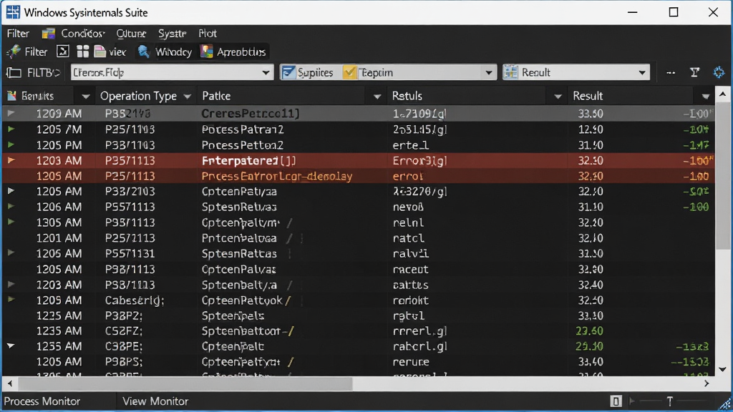Toggle the Supiices checkbox
733x412 pixels.
click(x=288, y=72)
